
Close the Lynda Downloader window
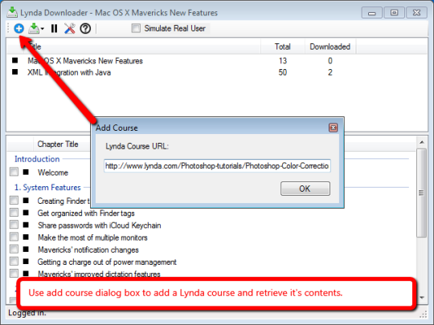point(416,13)
